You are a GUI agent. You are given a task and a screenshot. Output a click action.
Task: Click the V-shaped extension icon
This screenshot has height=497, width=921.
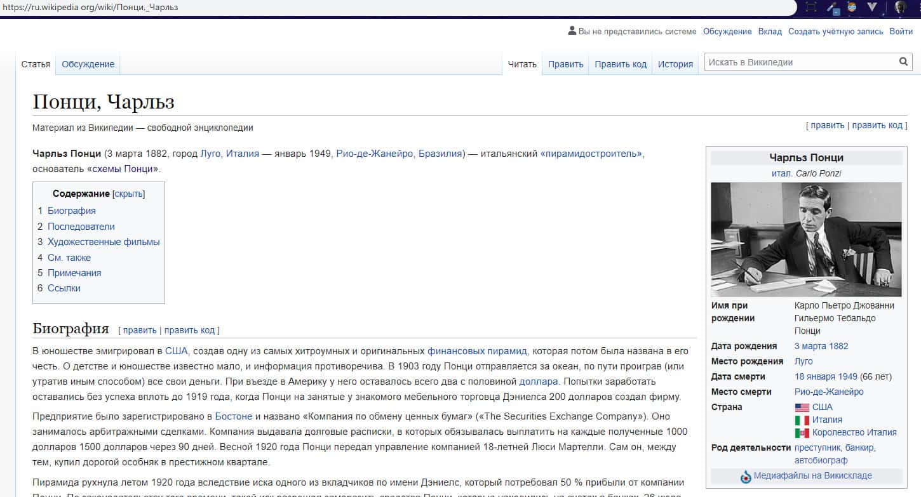click(x=872, y=8)
